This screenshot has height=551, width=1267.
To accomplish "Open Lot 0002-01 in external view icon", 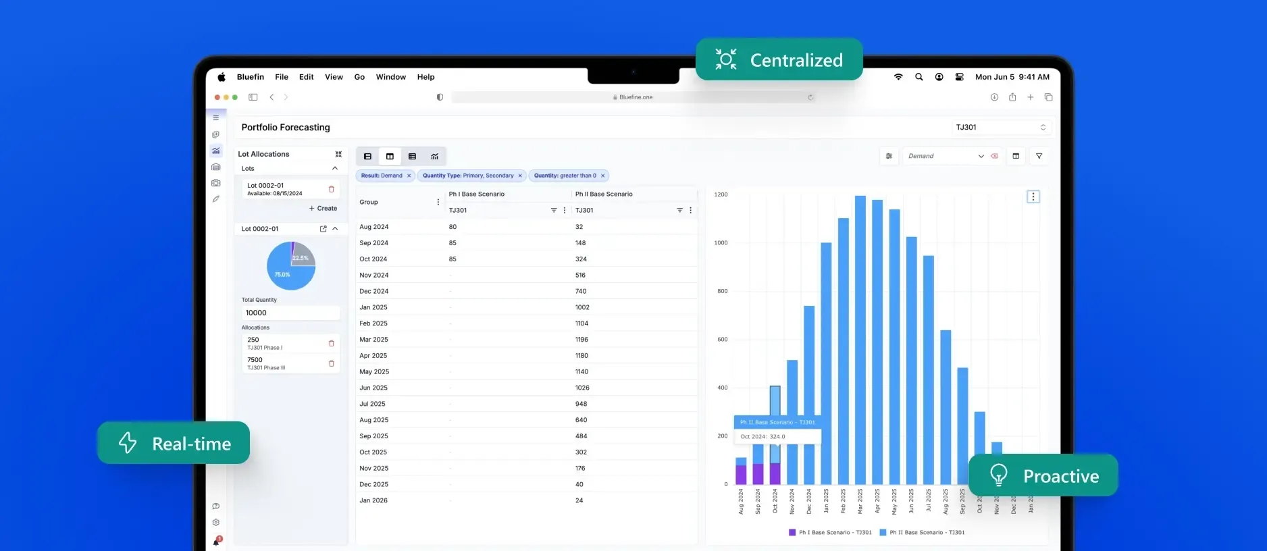I will (323, 229).
